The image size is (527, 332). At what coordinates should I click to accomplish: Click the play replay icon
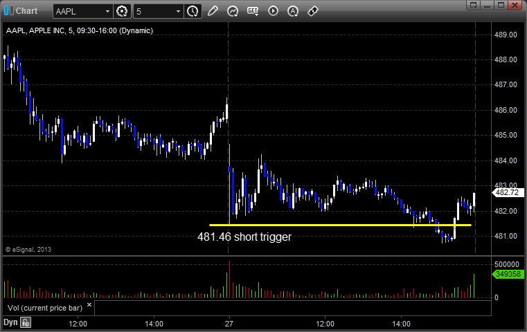[273, 11]
